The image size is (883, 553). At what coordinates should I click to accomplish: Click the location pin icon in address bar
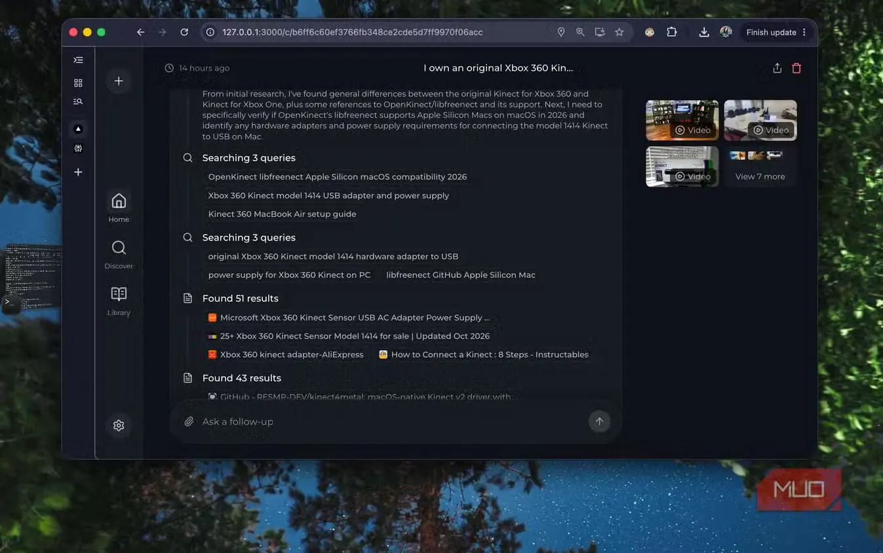point(561,32)
